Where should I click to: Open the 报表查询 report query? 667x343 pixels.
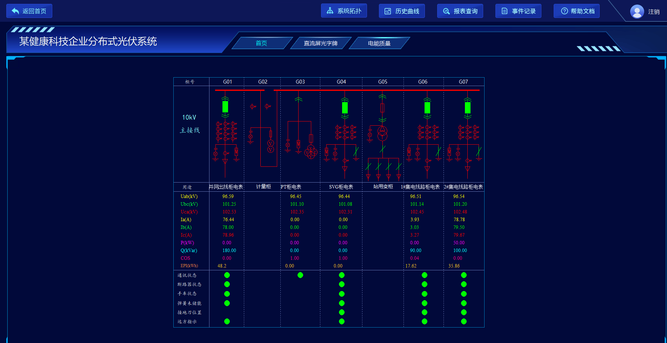(x=460, y=11)
